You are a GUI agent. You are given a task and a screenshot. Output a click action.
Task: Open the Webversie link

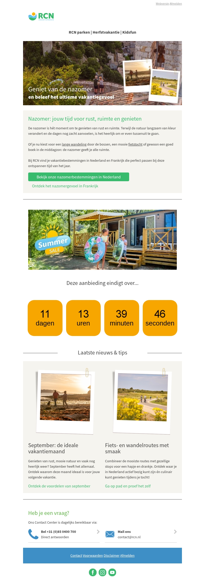point(162,4)
